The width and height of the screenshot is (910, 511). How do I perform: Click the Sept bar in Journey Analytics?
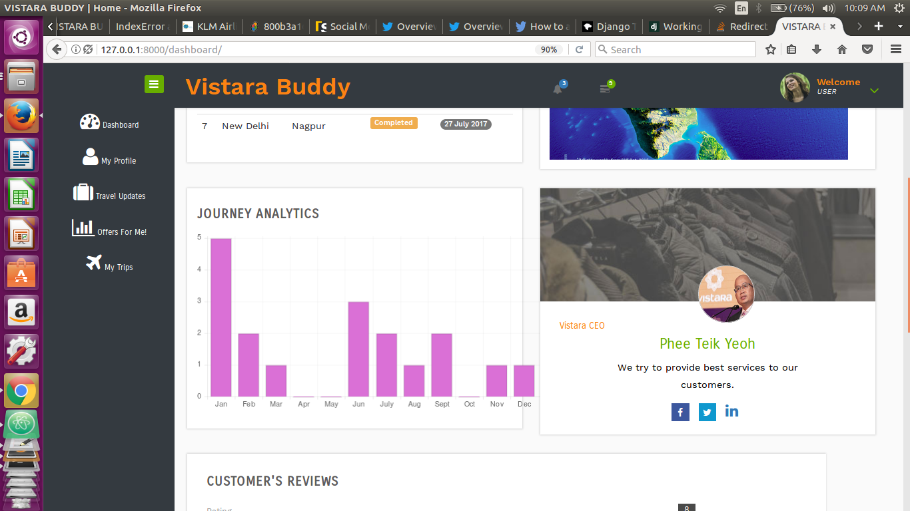tap(442, 365)
